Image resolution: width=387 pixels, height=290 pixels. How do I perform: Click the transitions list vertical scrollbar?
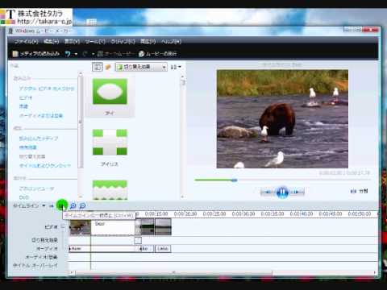pos(183,137)
